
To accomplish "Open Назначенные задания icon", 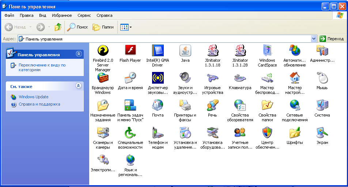I will tap(103, 105).
